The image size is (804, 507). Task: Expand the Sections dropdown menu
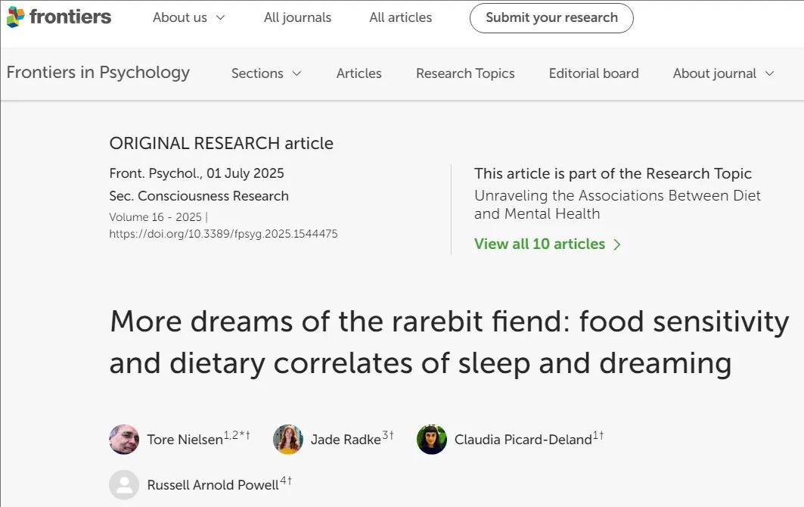[x=266, y=73]
